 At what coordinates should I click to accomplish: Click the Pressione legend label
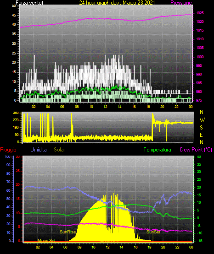[x=181, y=3]
